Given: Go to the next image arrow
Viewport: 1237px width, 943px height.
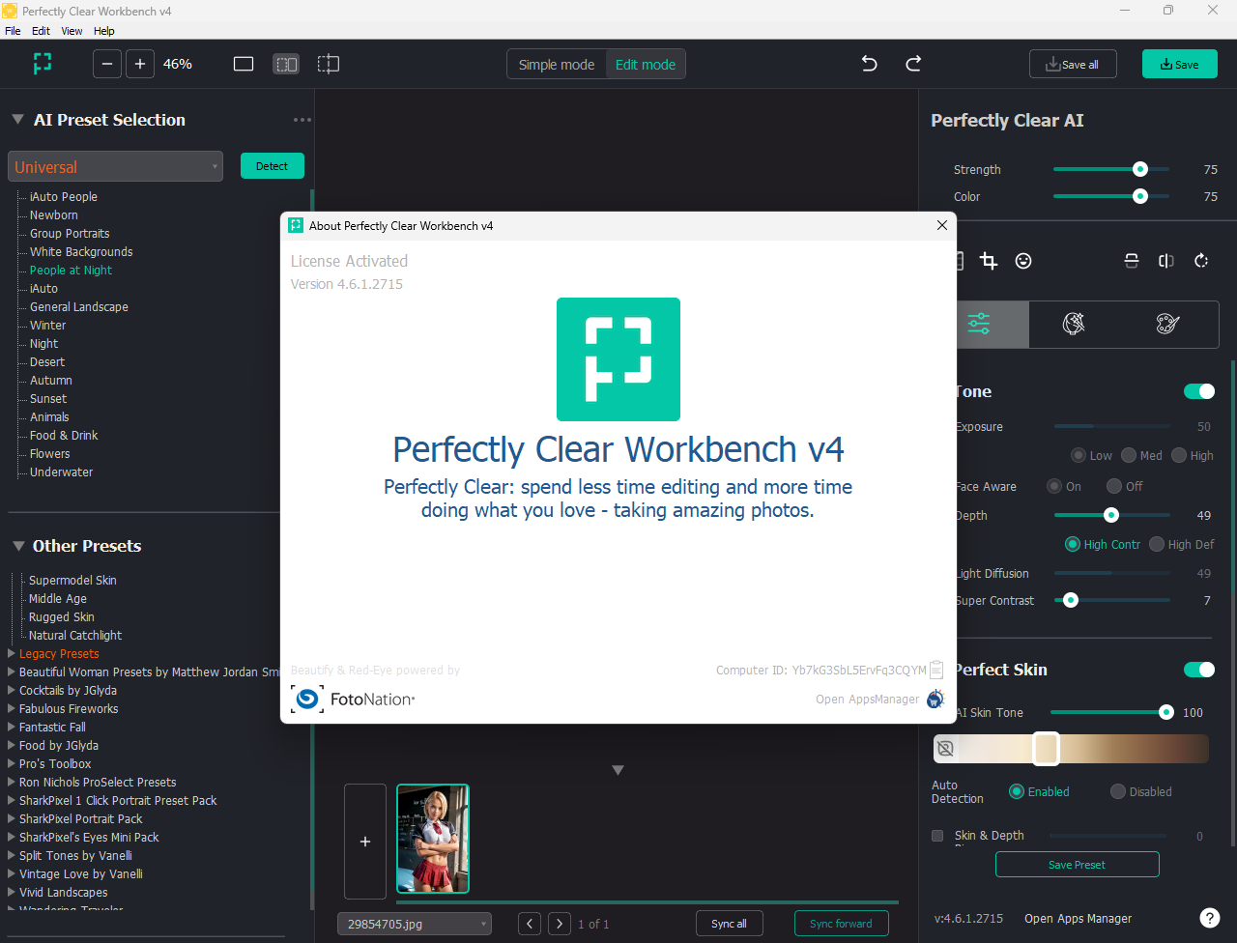Looking at the screenshot, I should tap(560, 924).
